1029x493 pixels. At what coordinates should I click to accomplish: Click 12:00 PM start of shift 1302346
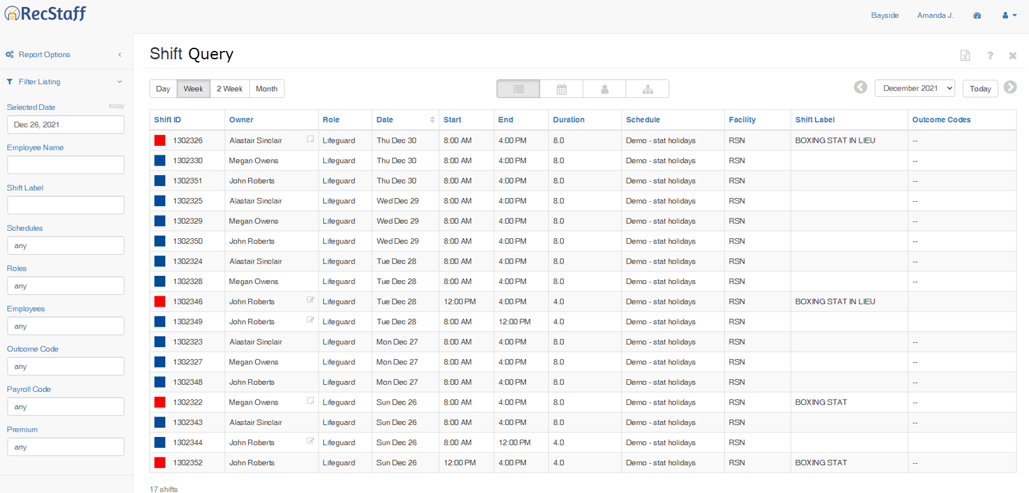tap(460, 302)
